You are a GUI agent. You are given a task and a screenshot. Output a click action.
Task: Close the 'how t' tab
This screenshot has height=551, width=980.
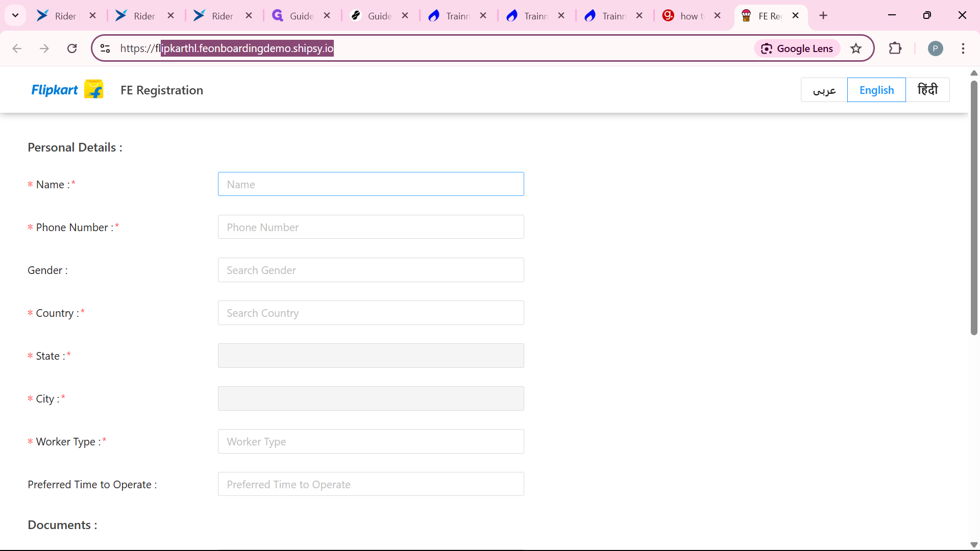[717, 16]
